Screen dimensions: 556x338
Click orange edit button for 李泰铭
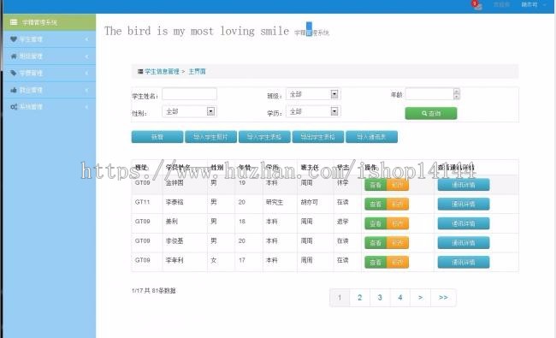tap(398, 204)
